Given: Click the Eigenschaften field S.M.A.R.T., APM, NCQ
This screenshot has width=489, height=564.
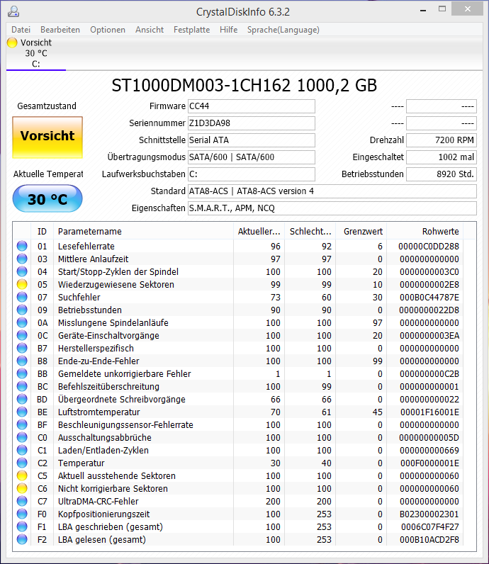Looking at the screenshot, I should [332, 208].
